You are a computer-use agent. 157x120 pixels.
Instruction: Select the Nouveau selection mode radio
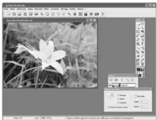[x=118, y=95]
